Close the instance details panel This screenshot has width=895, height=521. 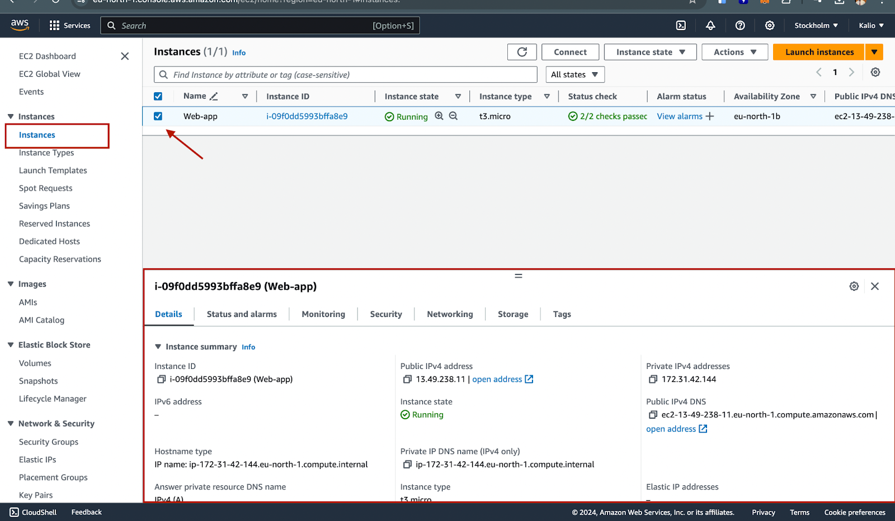point(875,286)
